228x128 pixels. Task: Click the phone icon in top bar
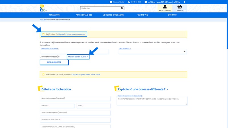pyautogui.click(x=129, y=2)
